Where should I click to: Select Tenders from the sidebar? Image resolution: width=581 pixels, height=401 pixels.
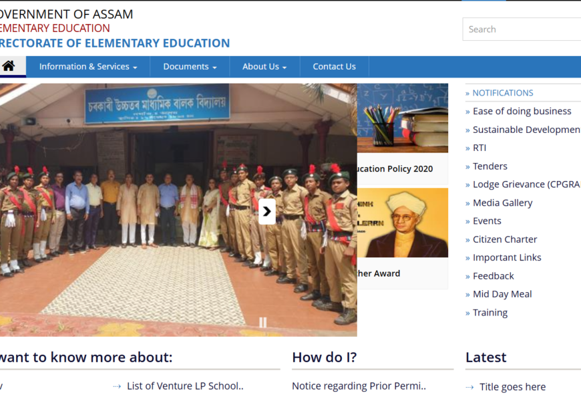pos(490,166)
